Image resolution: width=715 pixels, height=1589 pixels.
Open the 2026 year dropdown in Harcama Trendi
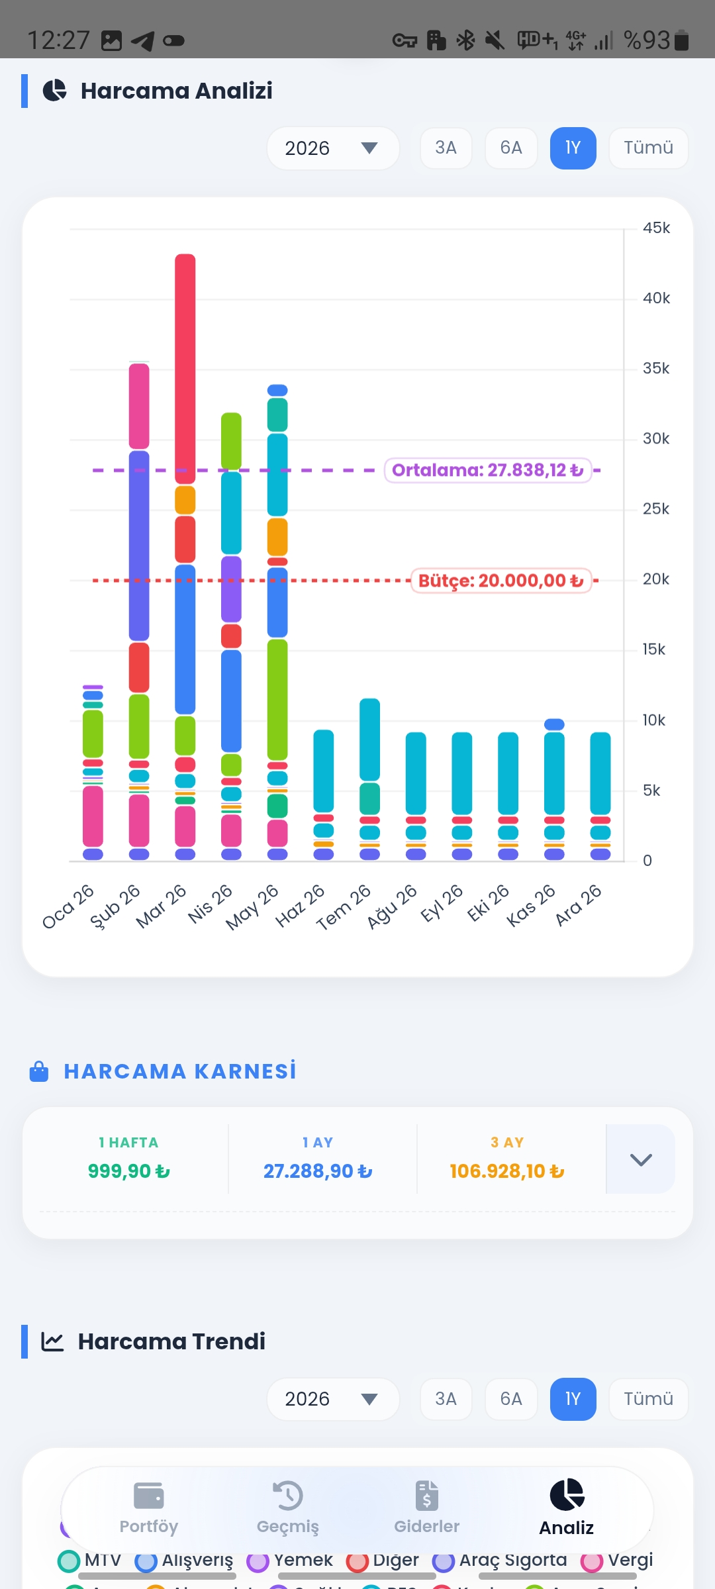(x=333, y=1399)
